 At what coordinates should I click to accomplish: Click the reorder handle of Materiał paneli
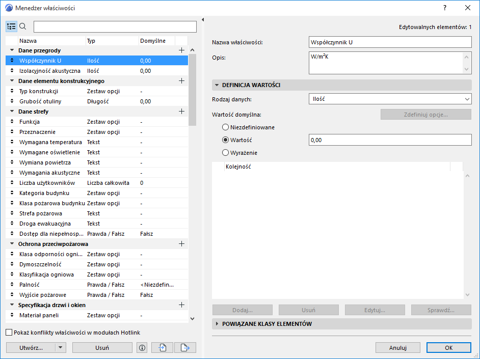[12, 315]
